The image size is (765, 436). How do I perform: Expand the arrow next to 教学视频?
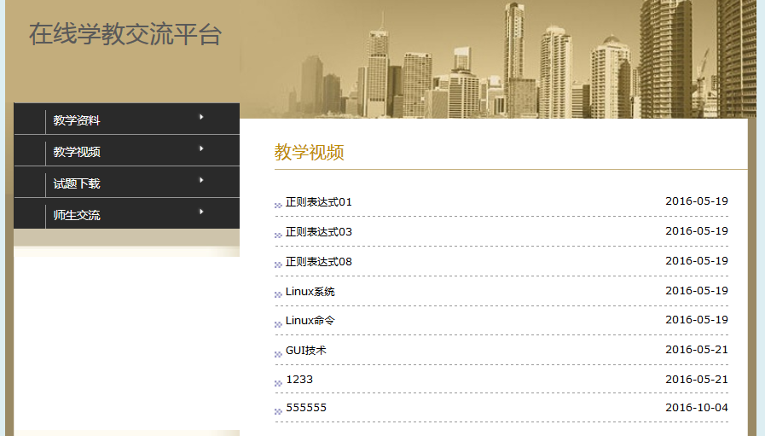coord(201,149)
